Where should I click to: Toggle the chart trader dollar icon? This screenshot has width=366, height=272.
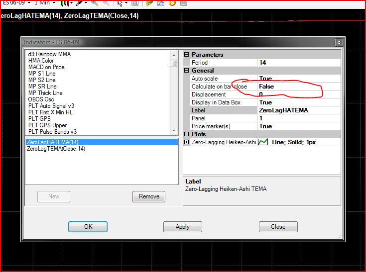pos(172,3)
